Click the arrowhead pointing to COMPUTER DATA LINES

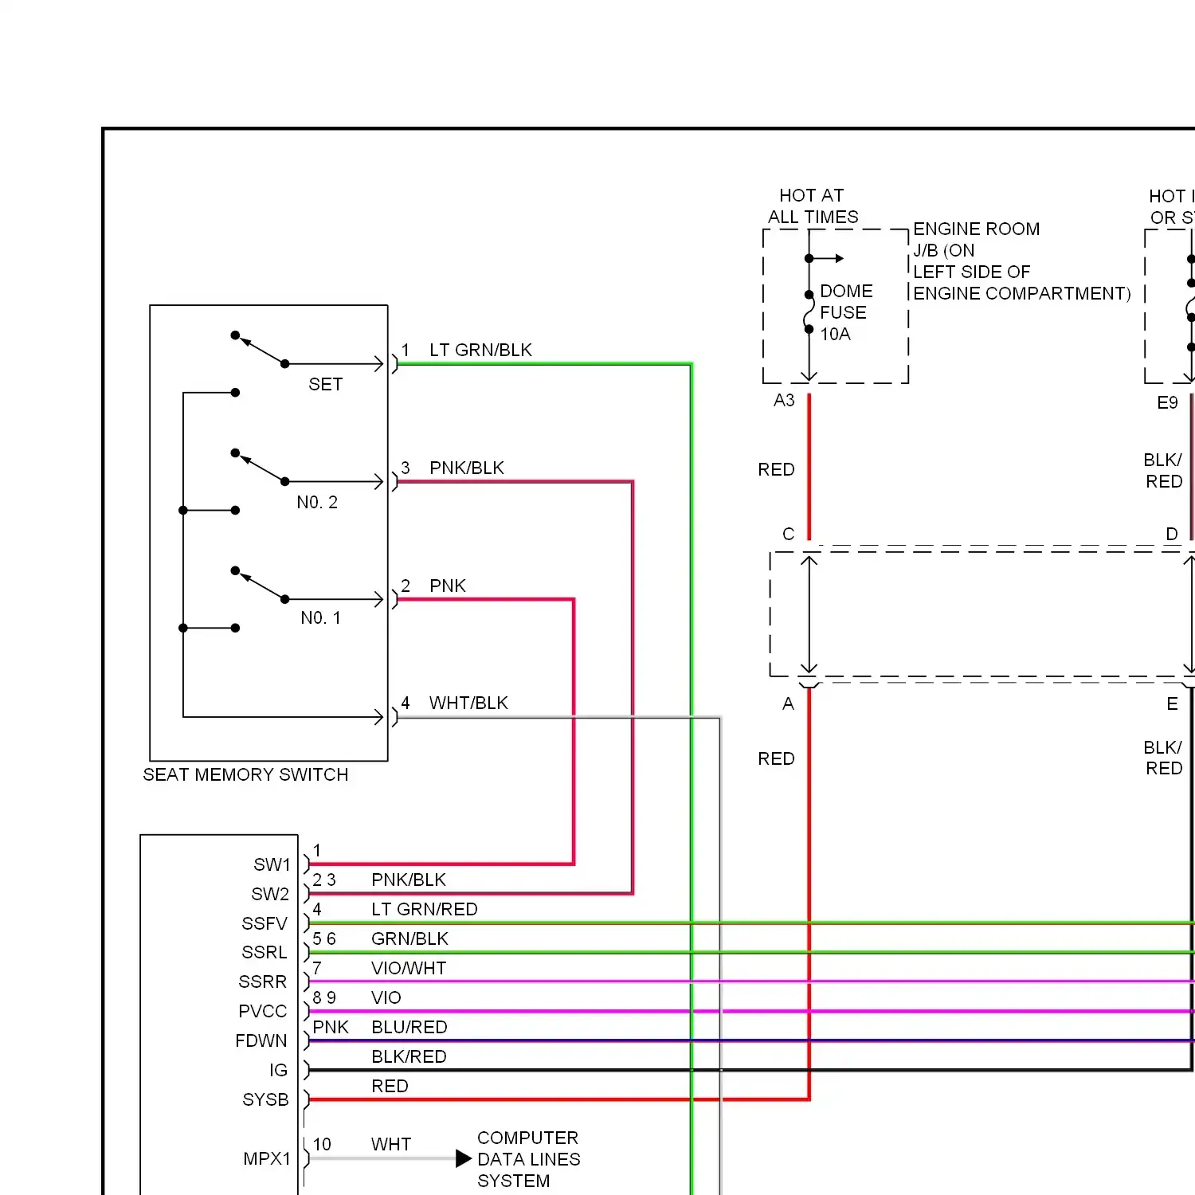[464, 1158]
